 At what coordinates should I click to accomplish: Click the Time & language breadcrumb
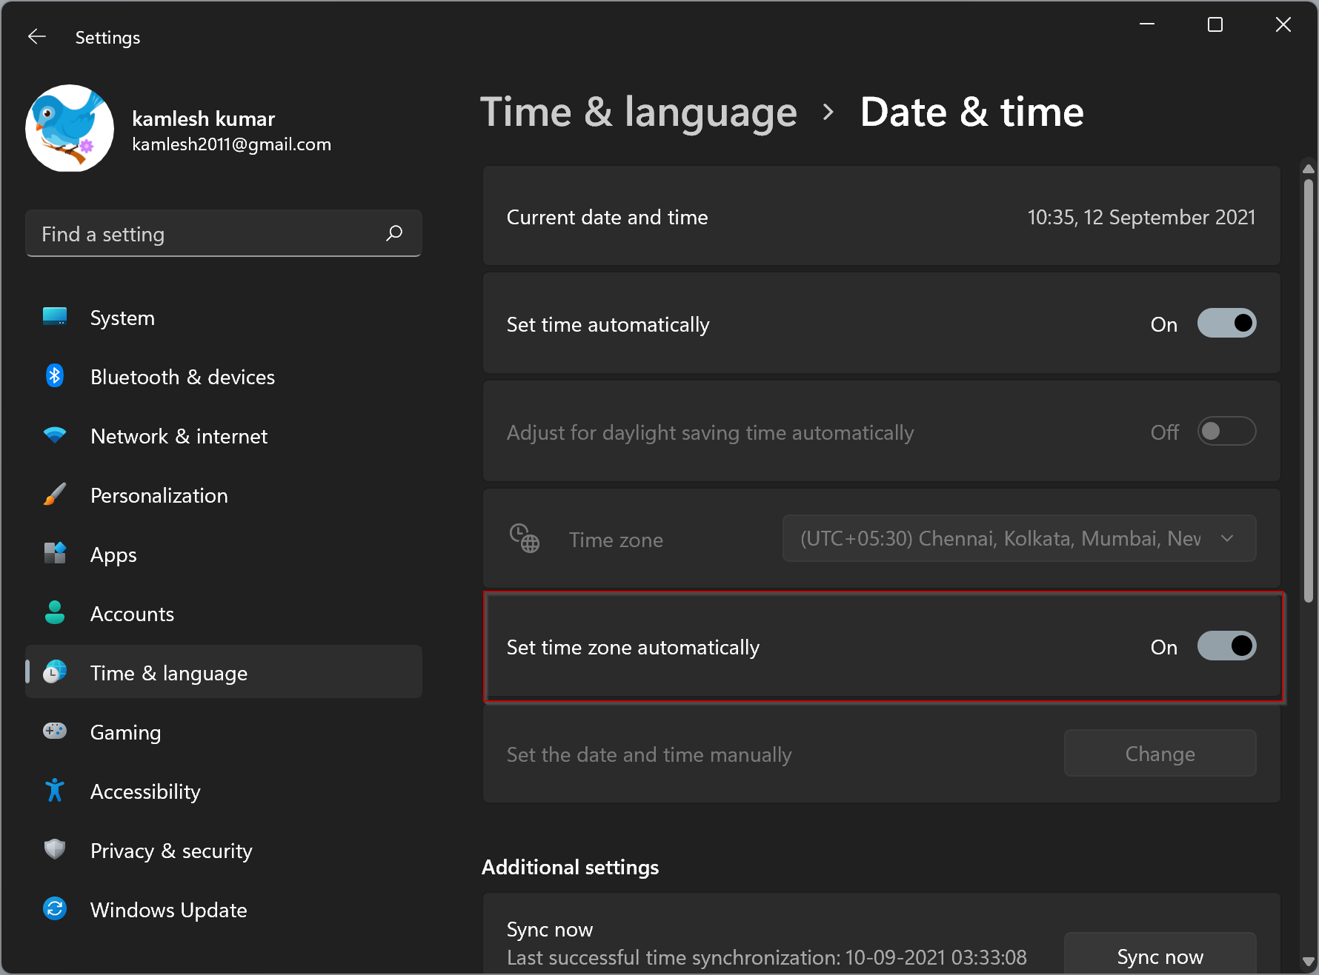pos(639,112)
